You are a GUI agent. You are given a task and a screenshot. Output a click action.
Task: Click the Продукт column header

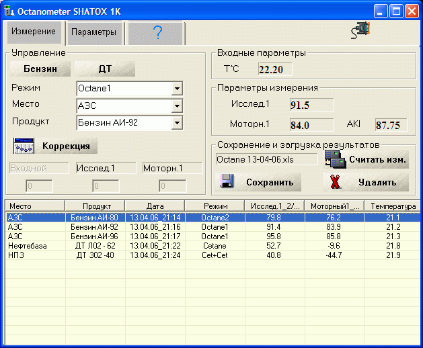95,206
